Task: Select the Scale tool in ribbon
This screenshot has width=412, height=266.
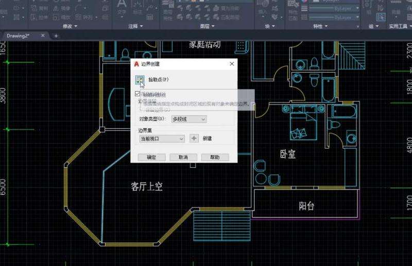Action: (62, 17)
